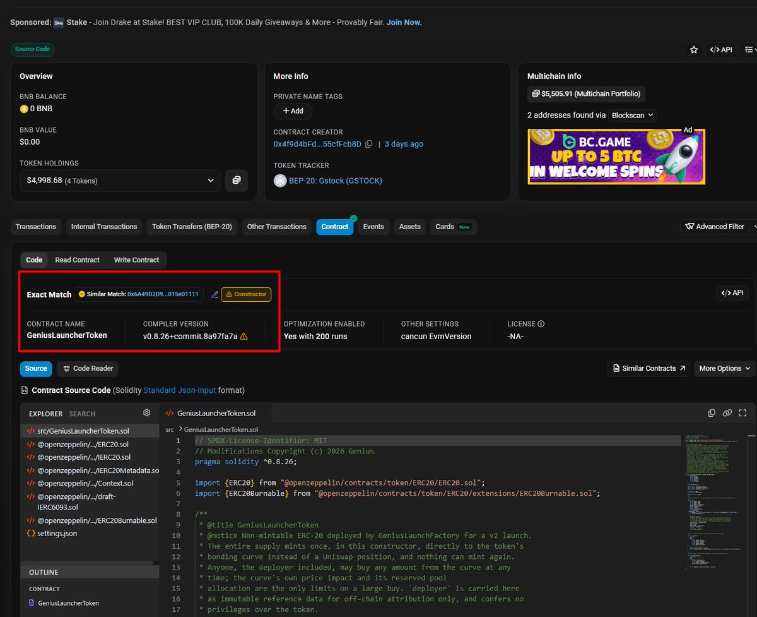757x617 pixels.
Task: Open the Advanced Filter button
Action: click(715, 227)
